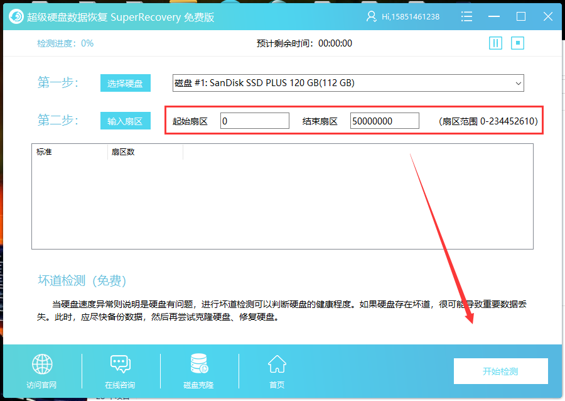Click the SuperRecovery app logo icon
Viewport: 565px width, 401px height.
16,16
